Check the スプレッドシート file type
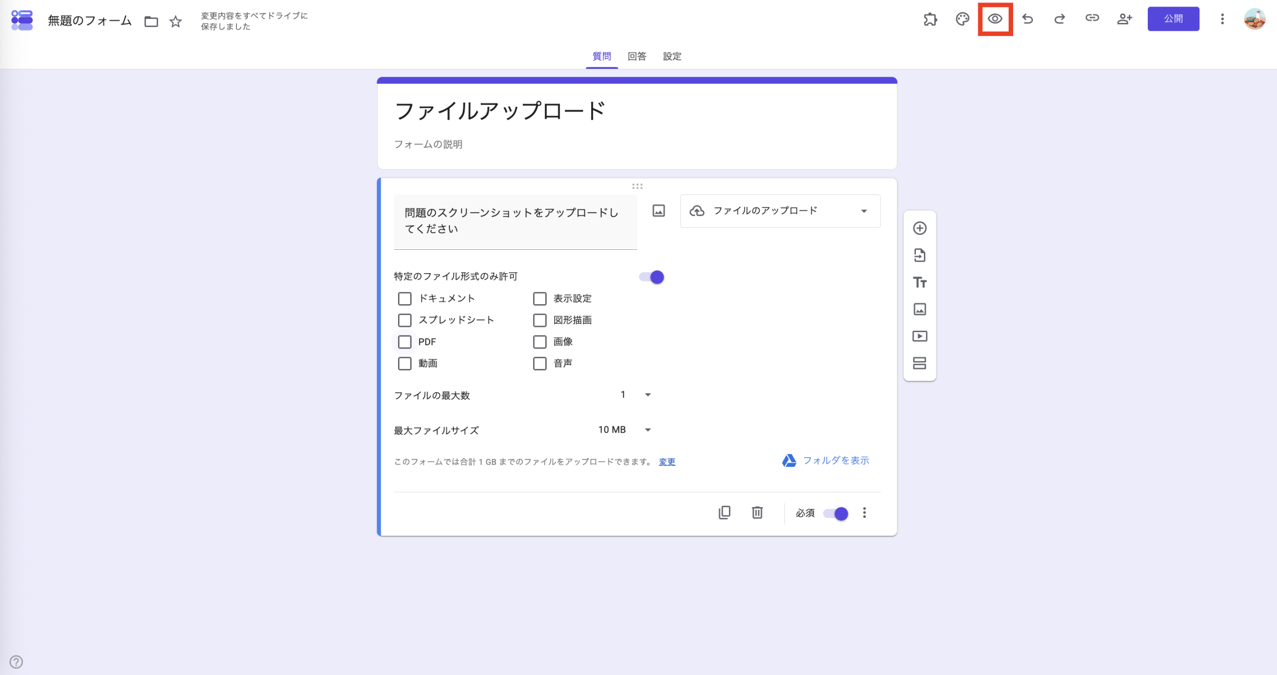The height and width of the screenshot is (675, 1277). pyautogui.click(x=405, y=320)
